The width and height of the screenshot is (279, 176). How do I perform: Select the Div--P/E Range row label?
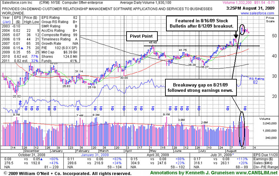pyautogui.click(x=265, y=167)
